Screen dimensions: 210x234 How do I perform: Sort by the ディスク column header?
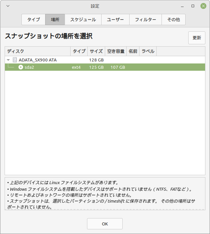coord(38,51)
